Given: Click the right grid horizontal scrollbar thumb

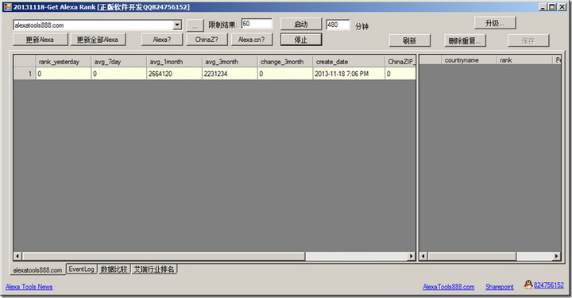Looking at the screenshot, I should tap(472, 256).
